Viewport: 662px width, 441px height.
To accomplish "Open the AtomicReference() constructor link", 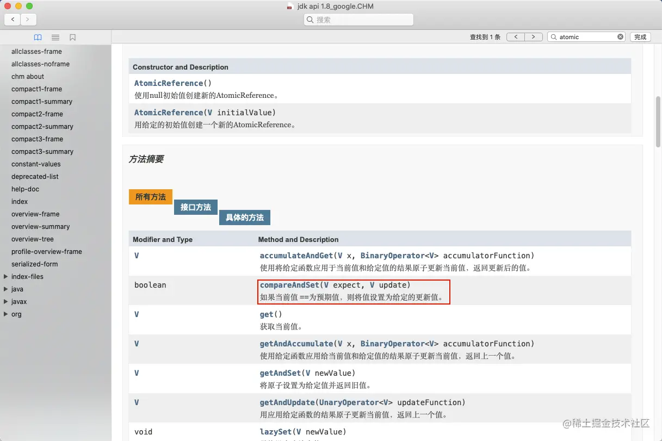I will click(169, 83).
